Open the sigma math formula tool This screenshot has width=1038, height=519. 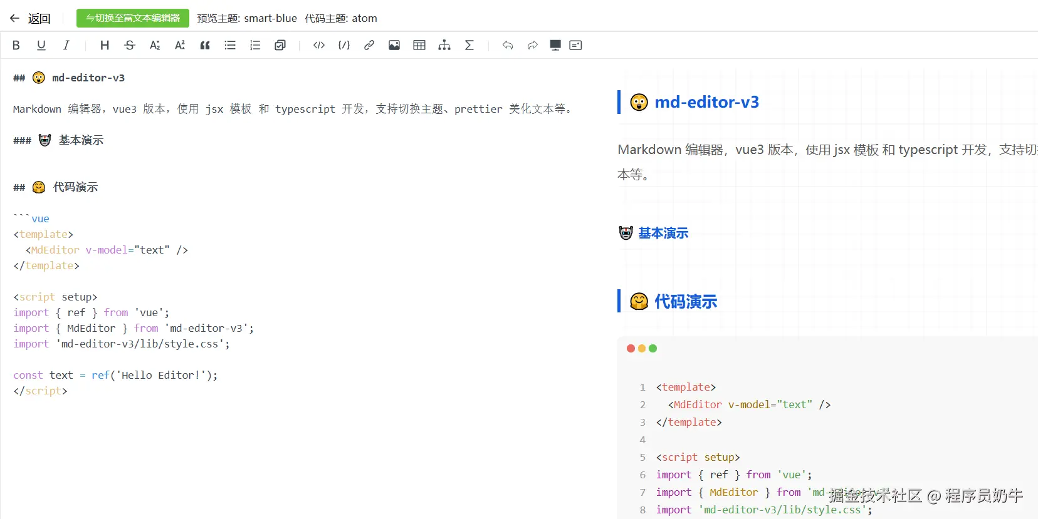[469, 45]
